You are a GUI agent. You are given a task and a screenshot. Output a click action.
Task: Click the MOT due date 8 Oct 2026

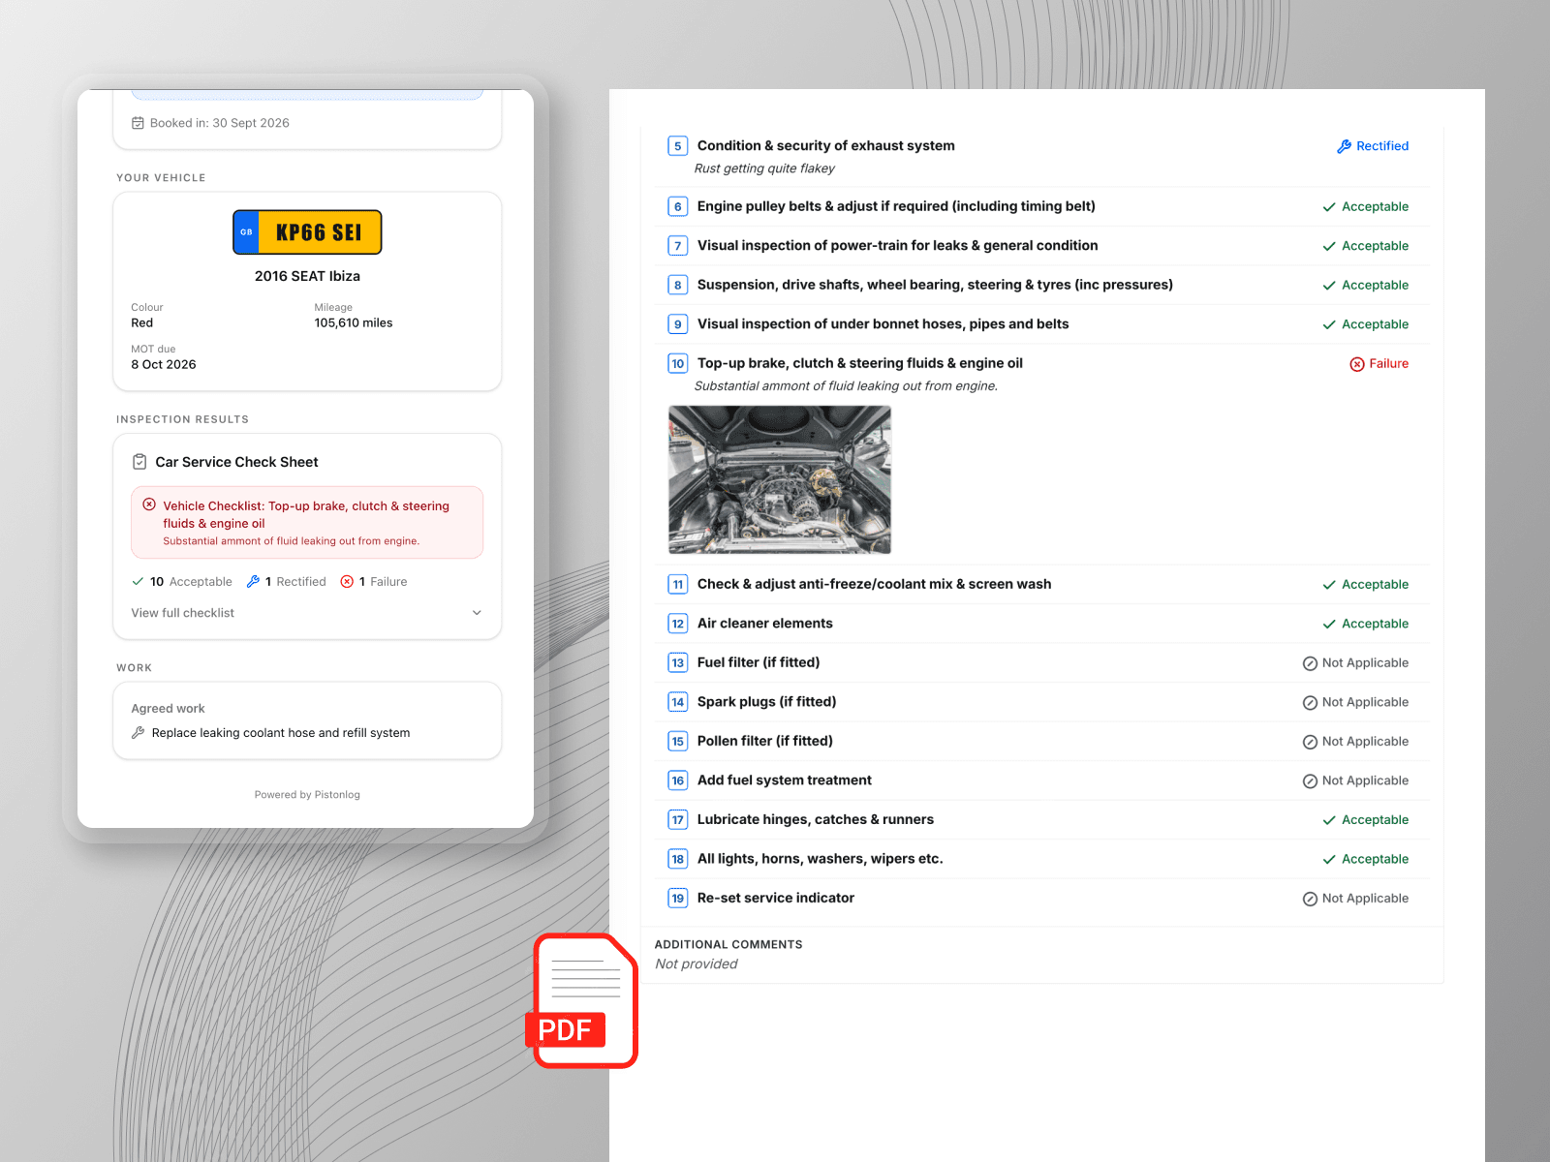[164, 365]
